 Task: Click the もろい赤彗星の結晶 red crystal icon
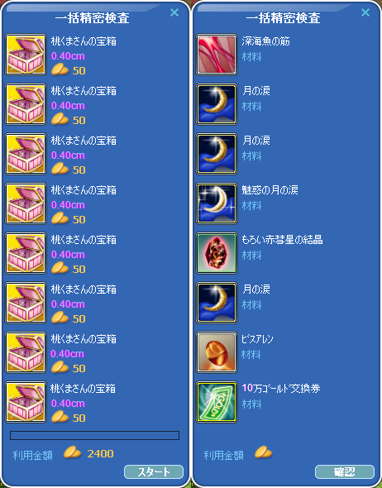click(217, 253)
